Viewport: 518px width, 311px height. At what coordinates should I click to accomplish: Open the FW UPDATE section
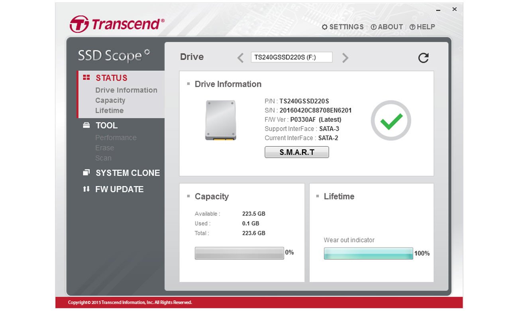[x=119, y=189]
